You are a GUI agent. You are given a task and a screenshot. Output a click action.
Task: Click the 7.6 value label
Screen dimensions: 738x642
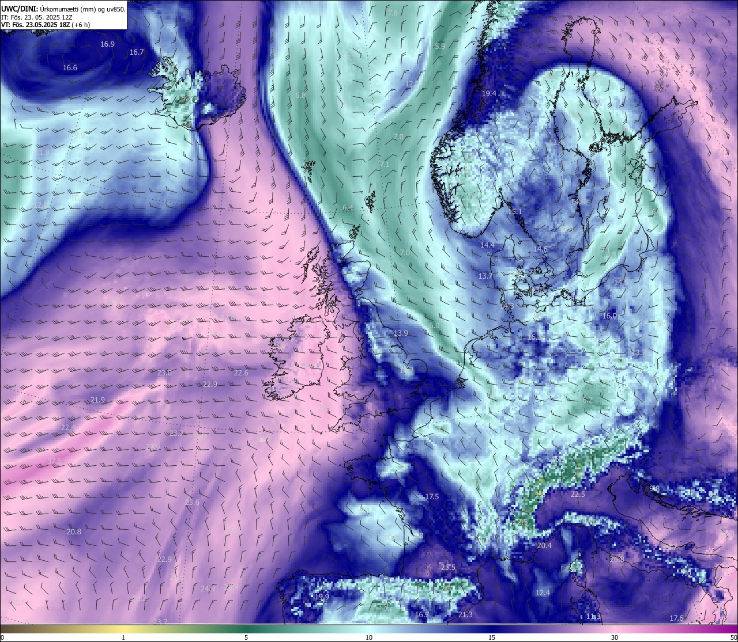pos(393,13)
